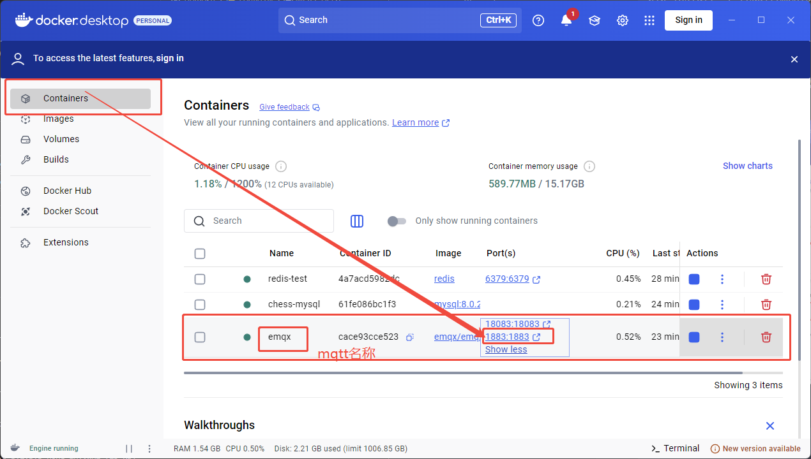Stop the redis-test container

tap(694, 279)
